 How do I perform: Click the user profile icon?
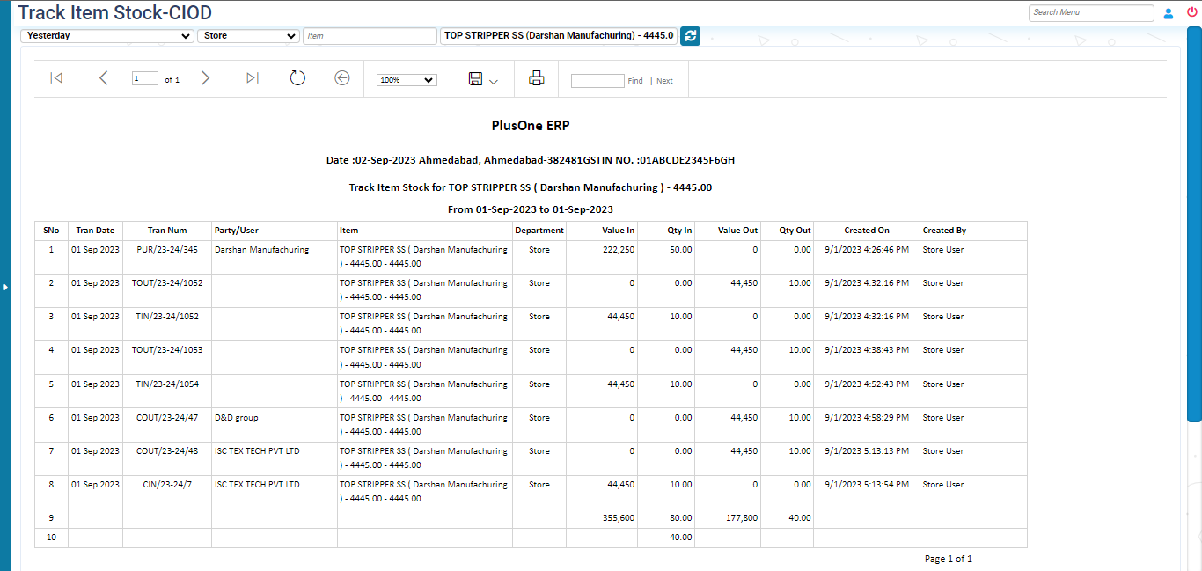pos(1169,13)
